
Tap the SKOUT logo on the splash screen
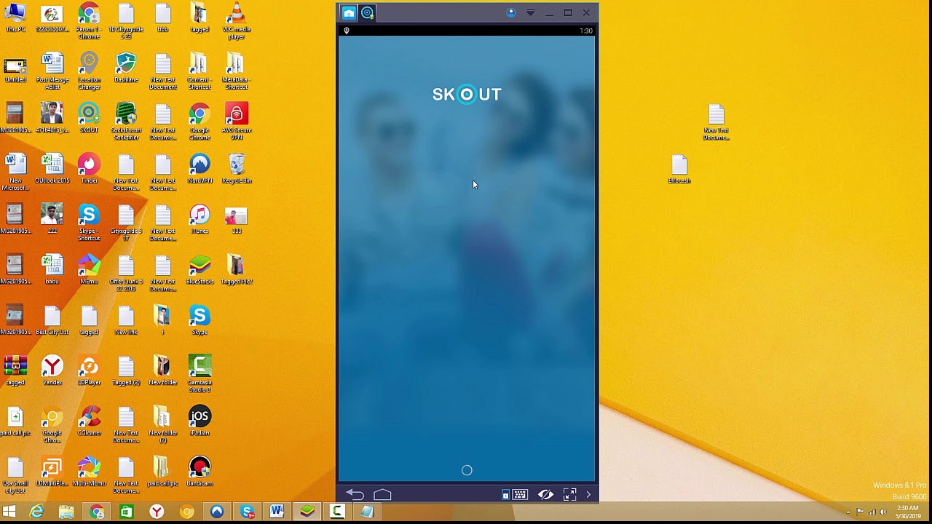[467, 94]
